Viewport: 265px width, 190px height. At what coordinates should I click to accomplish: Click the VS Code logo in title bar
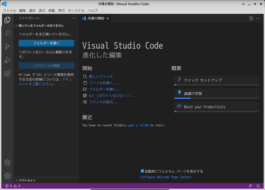coord(4,4)
